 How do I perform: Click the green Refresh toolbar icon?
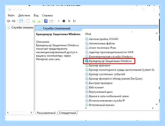(34, 21)
